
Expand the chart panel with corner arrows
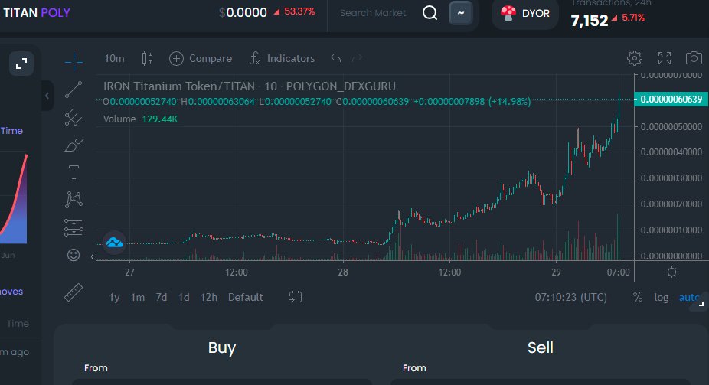(x=21, y=64)
